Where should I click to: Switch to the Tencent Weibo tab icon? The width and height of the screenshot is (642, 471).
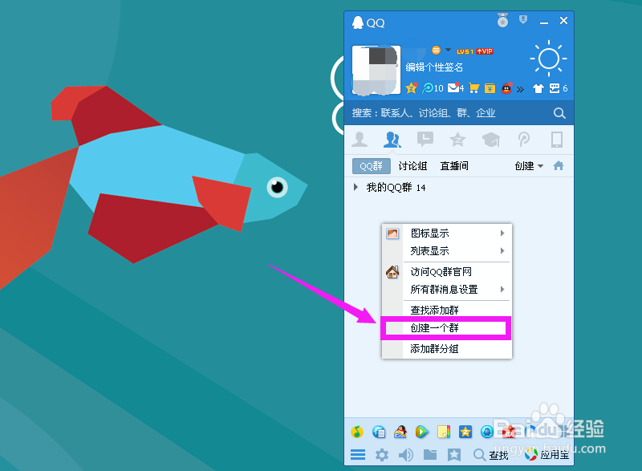click(524, 140)
